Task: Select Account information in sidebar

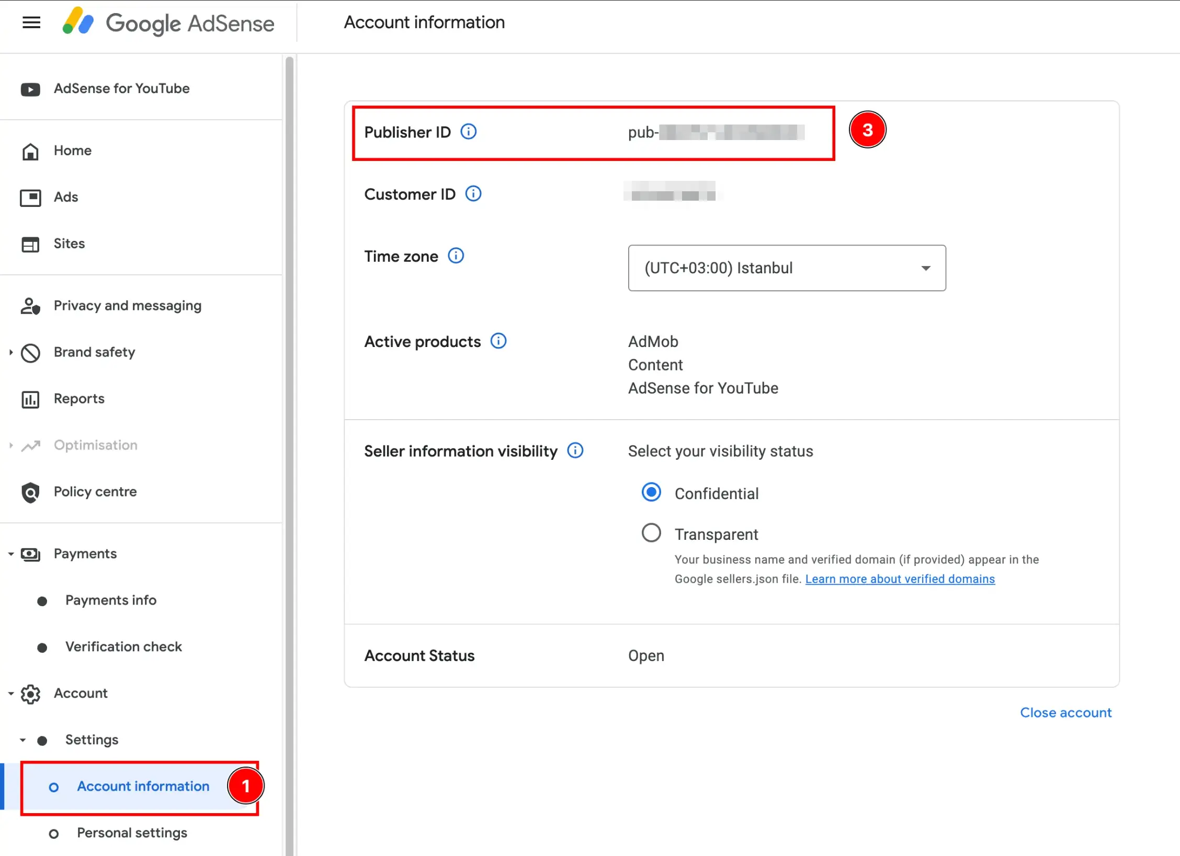Action: pyautogui.click(x=143, y=786)
